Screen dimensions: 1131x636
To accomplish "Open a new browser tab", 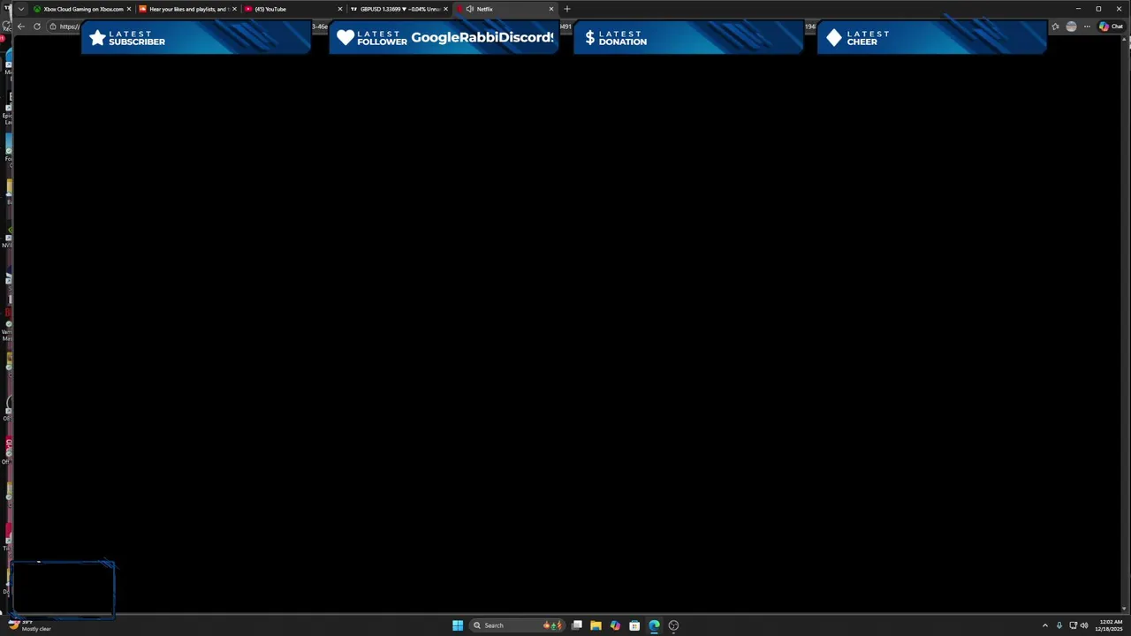I will coord(567,9).
